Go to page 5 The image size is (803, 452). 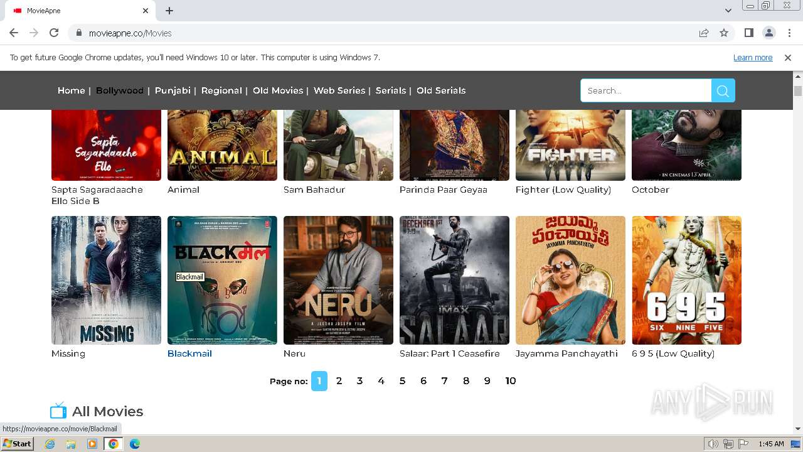point(402,380)
